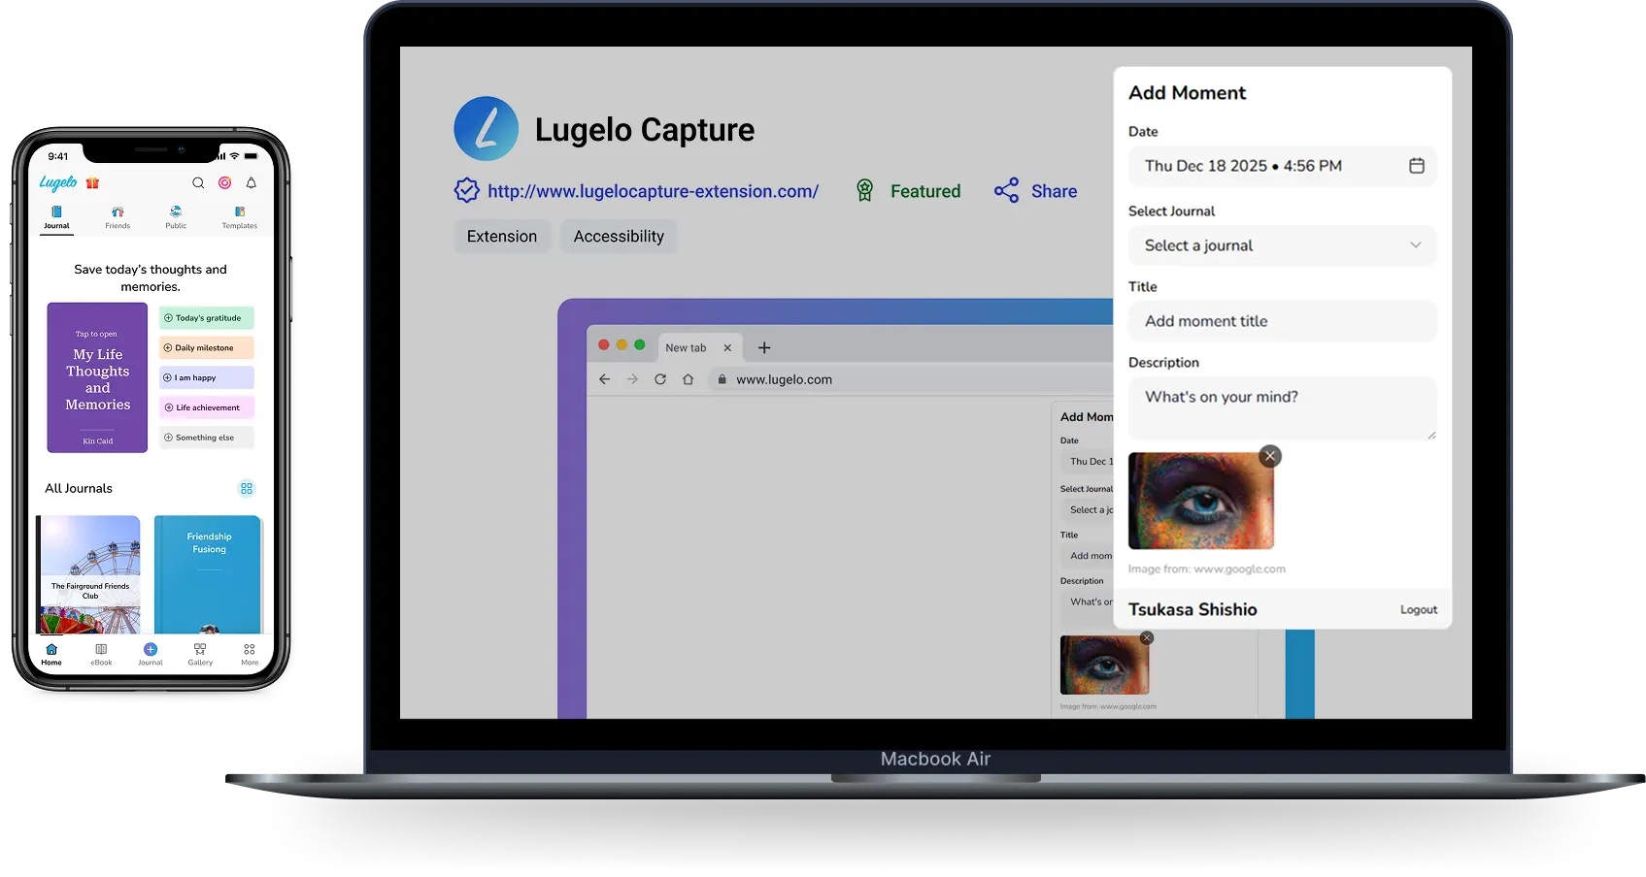Click the colorful eye image thumbnail
This screenshot has height=877, width=1646.
1200,502
